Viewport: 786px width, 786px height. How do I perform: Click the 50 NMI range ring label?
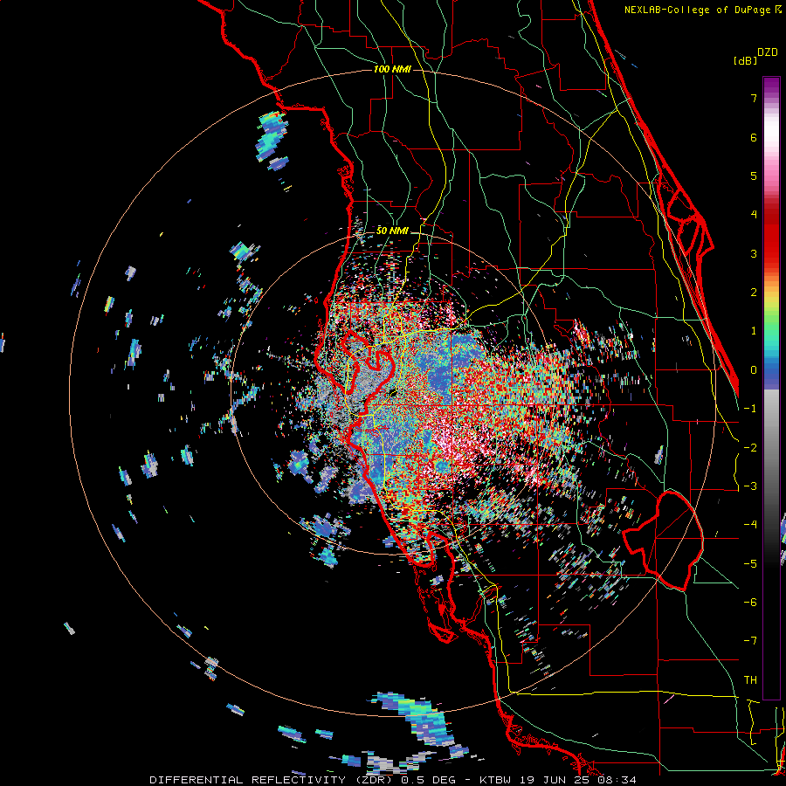[392, 231]
